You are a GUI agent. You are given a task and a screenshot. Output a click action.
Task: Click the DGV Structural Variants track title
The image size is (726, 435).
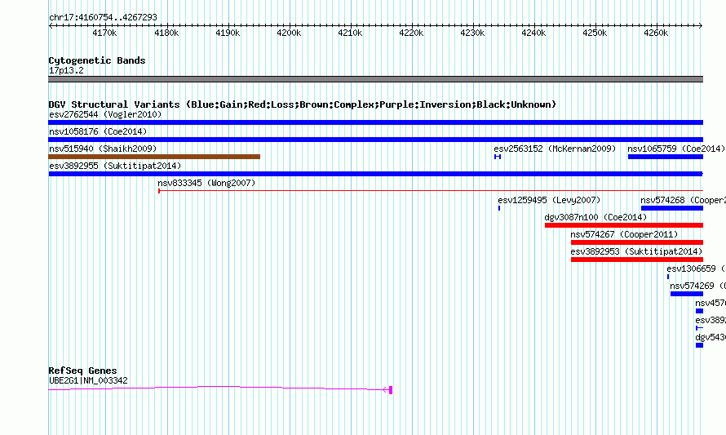[303, 104]
